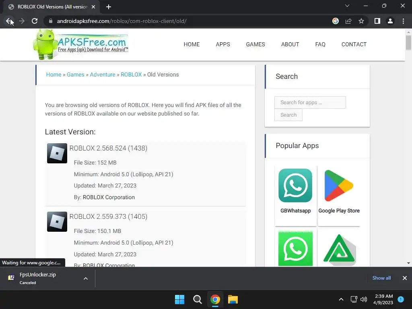The image size is (412, 309).
Task: Close the ROBLOX Old Versions tab
Action: point(93,7)
